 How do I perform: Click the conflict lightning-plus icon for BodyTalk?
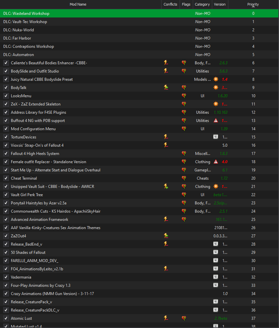(166, 87)
